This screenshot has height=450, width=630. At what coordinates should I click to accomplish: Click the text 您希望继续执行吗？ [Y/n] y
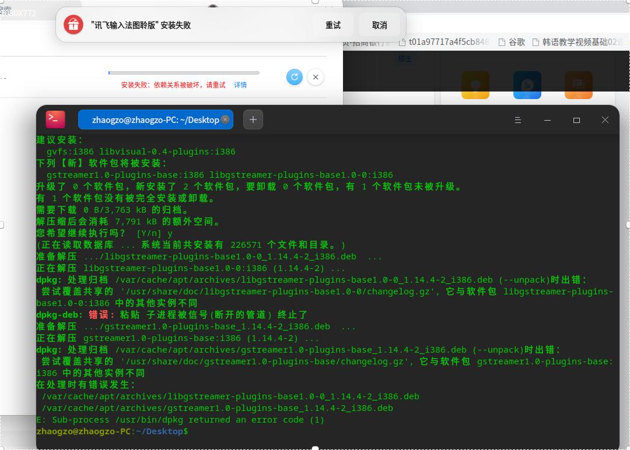pyautogui.click(x=104, y=233)
